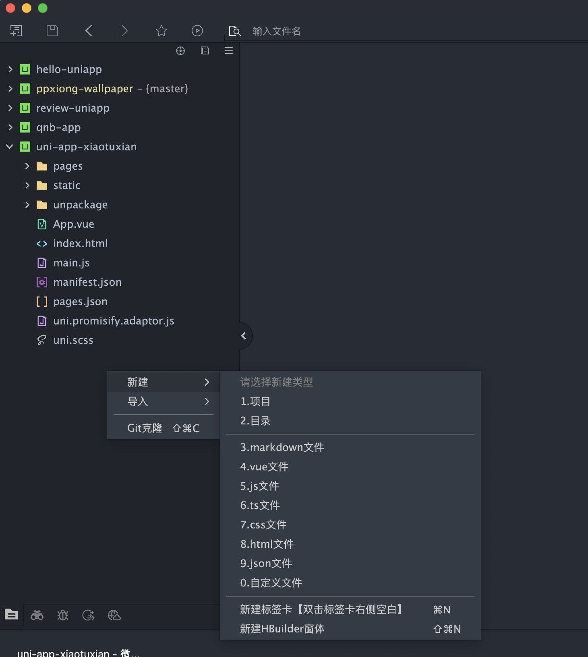Select the uni.scss file name
The image size is (588, 657).
click(x=73, y=340)
